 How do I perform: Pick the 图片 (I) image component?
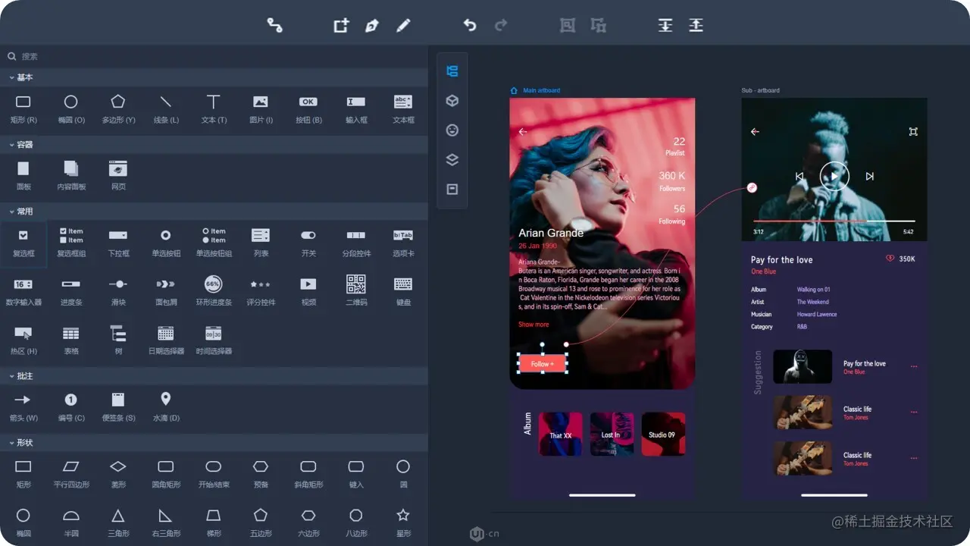tap(261, 108)
